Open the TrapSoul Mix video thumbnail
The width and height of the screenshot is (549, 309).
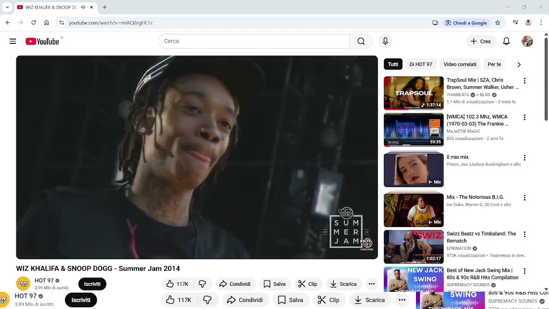[413, 93]
